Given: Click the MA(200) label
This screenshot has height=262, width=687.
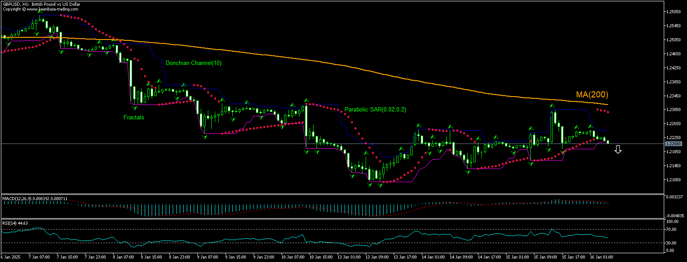Looking at the screenshot, I should click(591, 94).
